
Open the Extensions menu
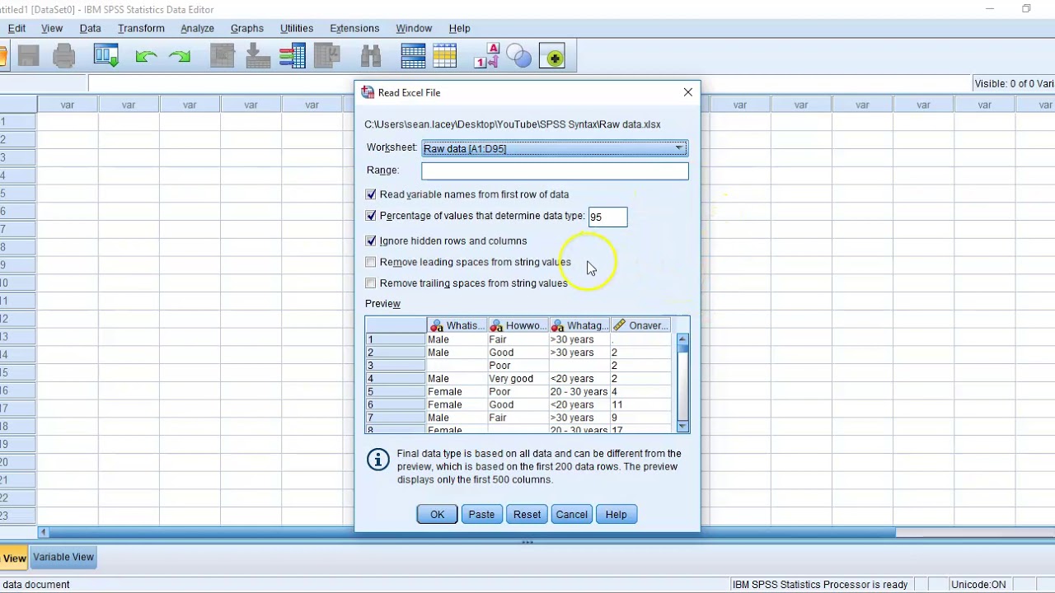click(x=354, y=28)
